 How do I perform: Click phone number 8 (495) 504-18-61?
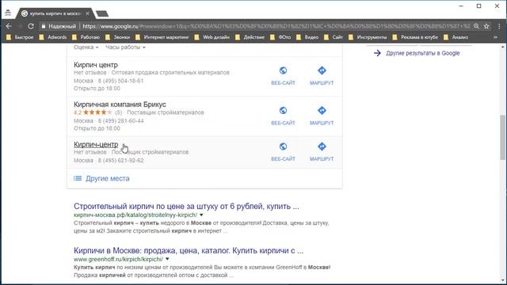coord(120,81)
